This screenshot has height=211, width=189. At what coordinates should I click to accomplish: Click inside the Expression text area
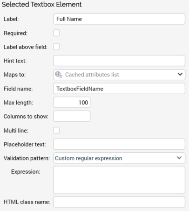point(119,180)
